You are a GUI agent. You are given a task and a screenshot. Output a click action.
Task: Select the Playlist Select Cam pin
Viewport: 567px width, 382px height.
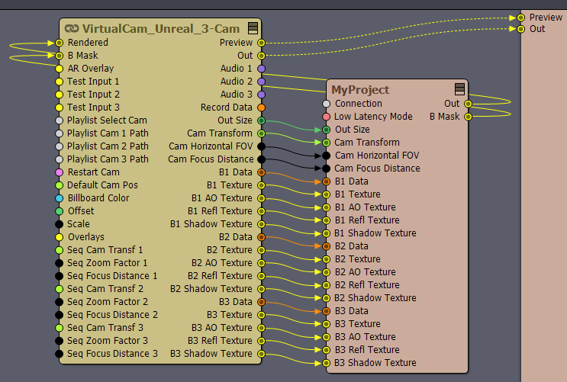tap(60, 120)
